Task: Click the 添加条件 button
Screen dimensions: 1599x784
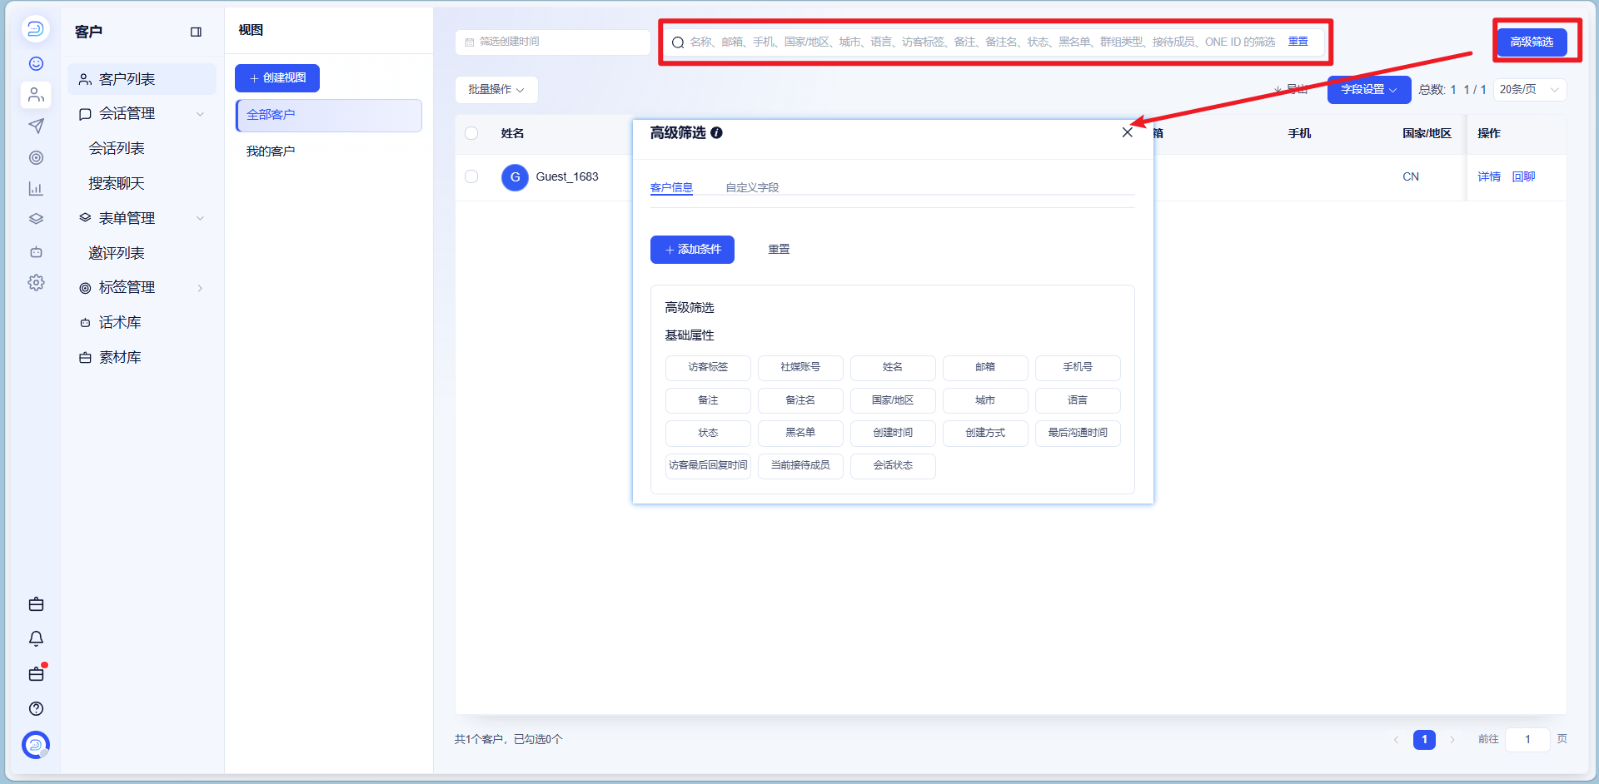Action: [x=692, y=250]
